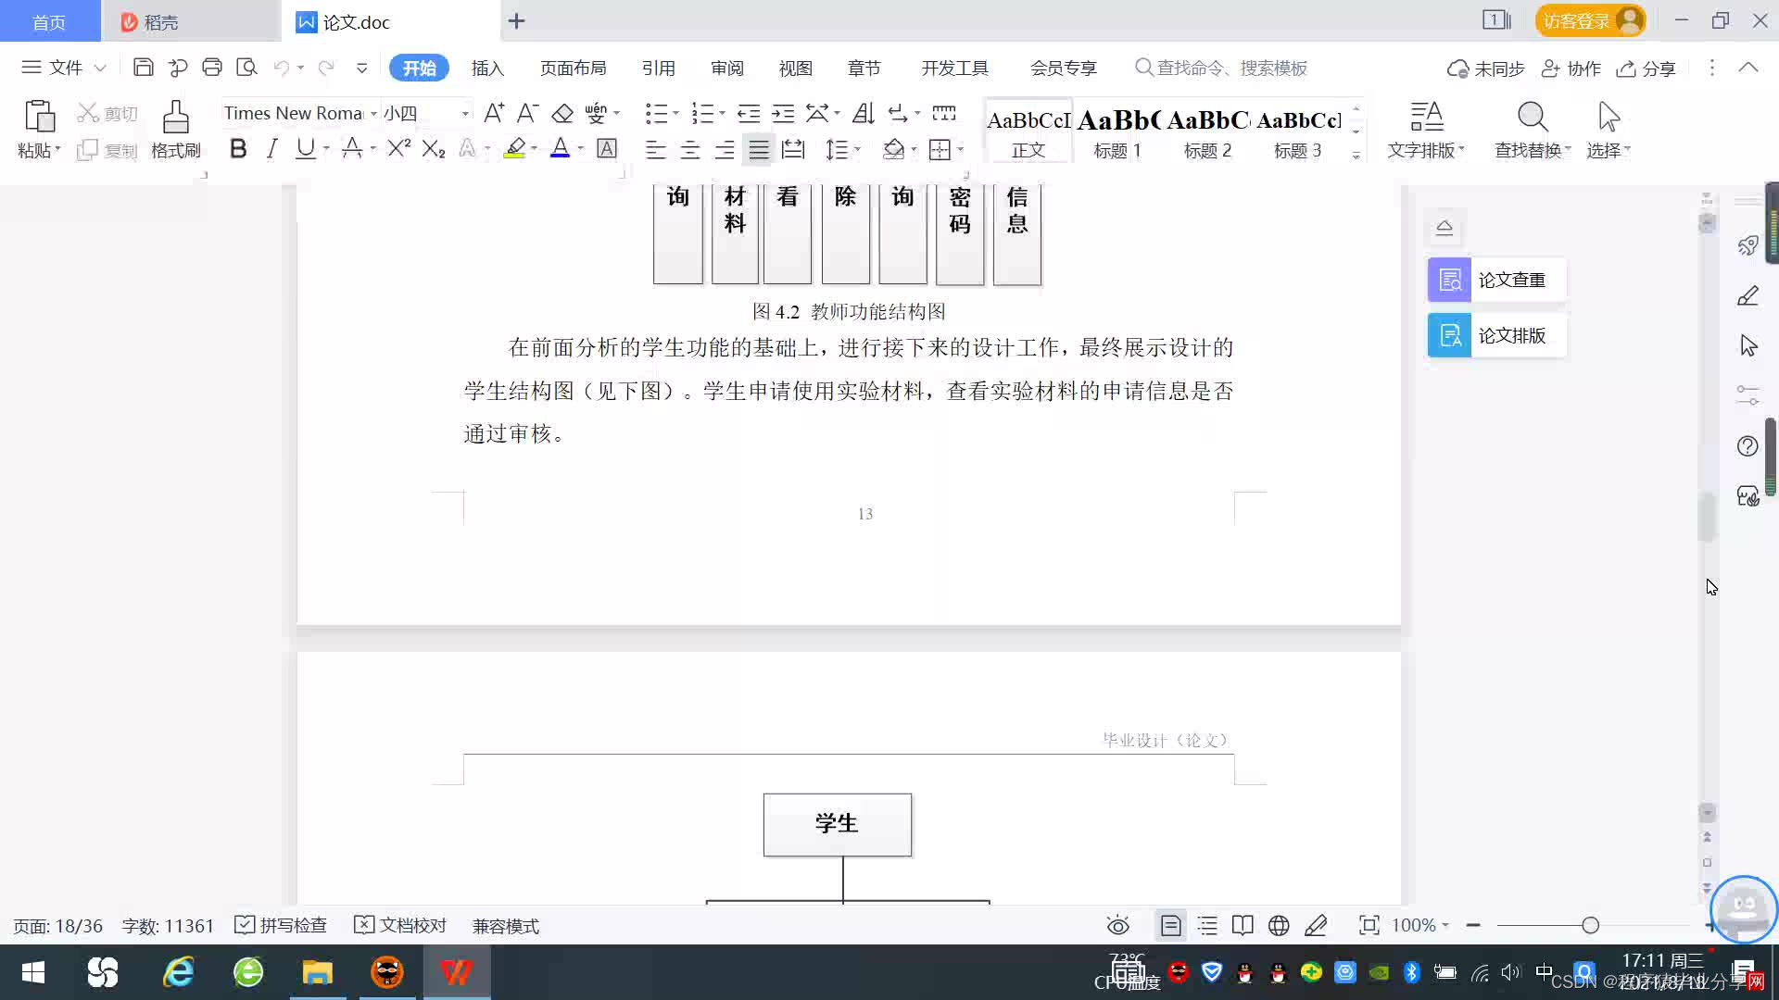Switch to the 插入 ribbon tab
The width and height of the screenshot is (1779, 1000).
pyautogui.click(x=487, y=68)
